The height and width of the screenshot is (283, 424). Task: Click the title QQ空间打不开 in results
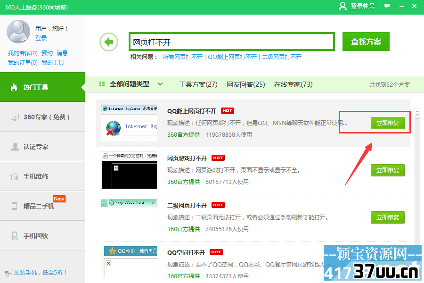(186, 252)
